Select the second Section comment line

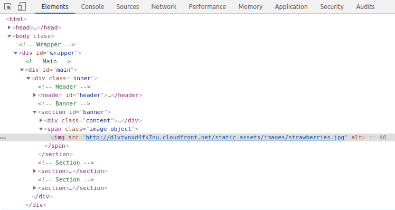tap(66, 179)
